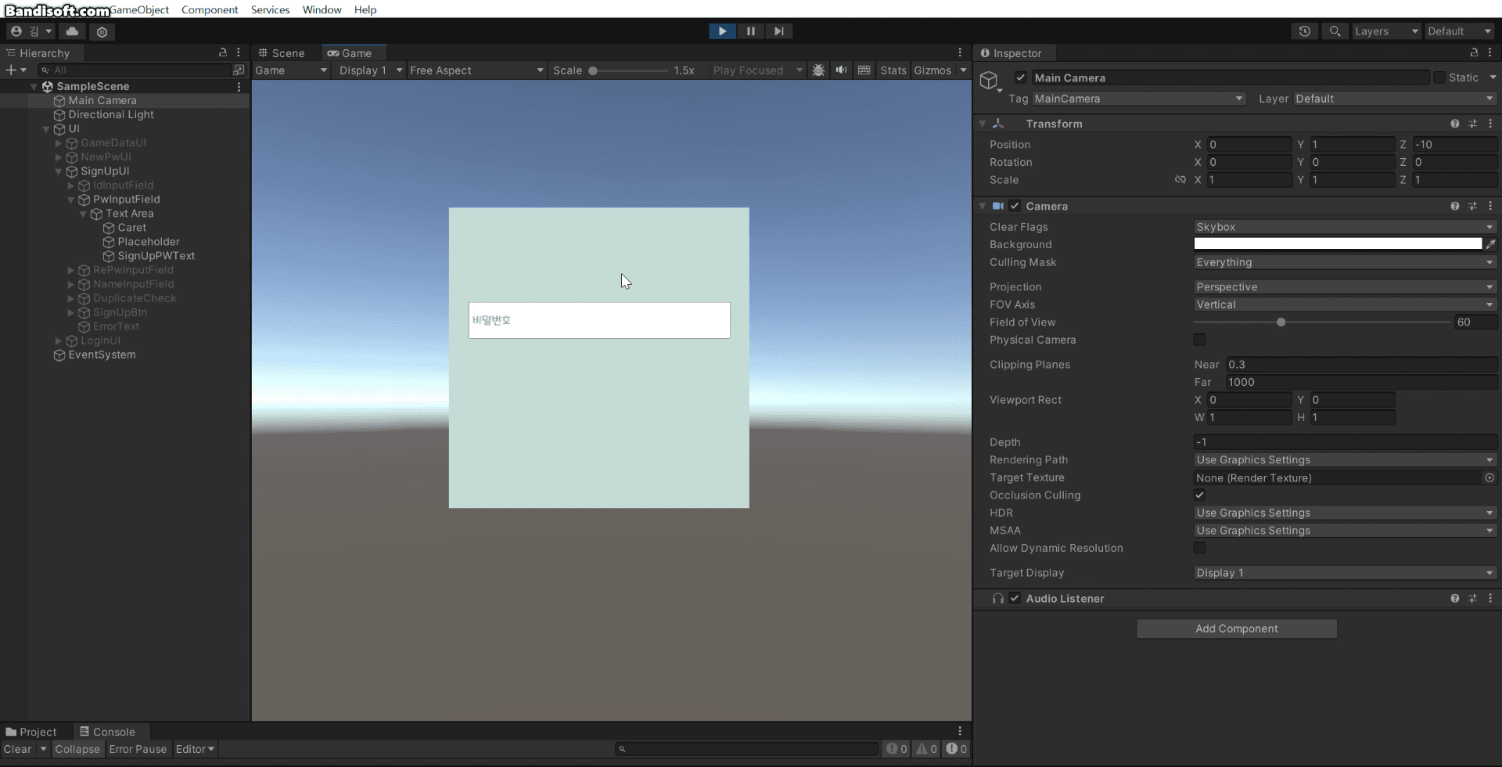Click the Background color eyedropper in Camera component
This screenshot has width=1502, height=767.
pos(1492,243)
